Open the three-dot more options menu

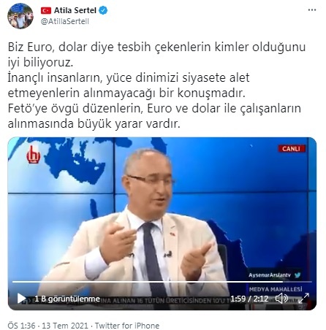[312, 10]
